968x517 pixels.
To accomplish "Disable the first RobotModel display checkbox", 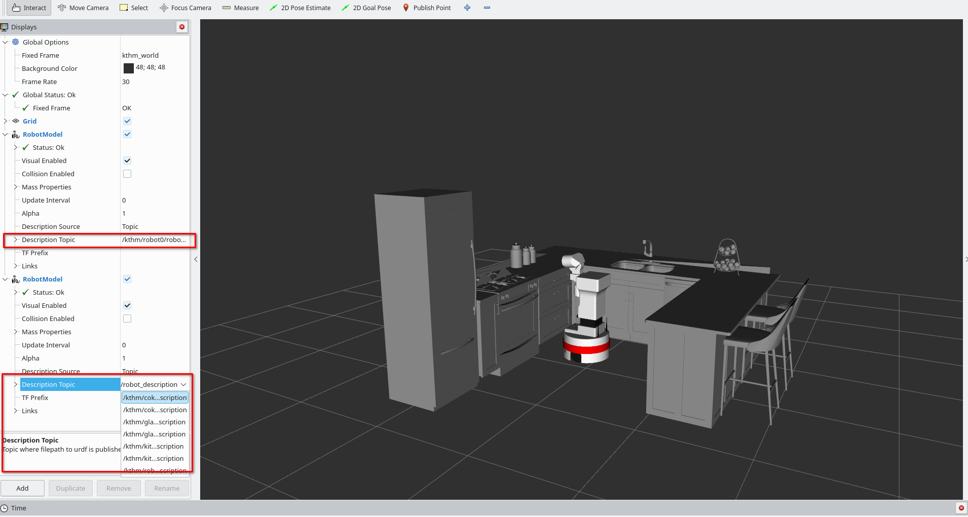I will [127, 134].
